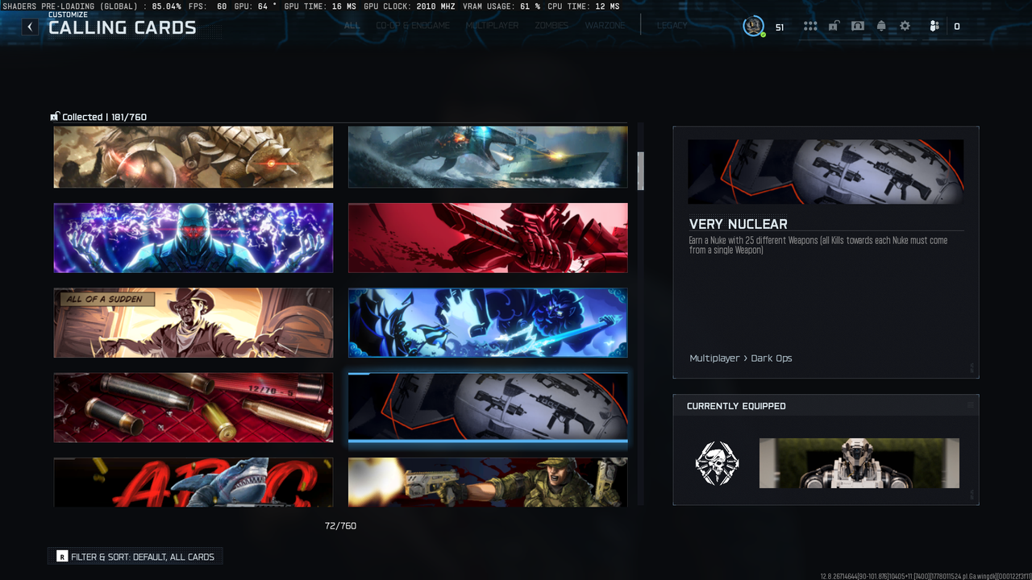Select the shark calling card

[193, 483]
